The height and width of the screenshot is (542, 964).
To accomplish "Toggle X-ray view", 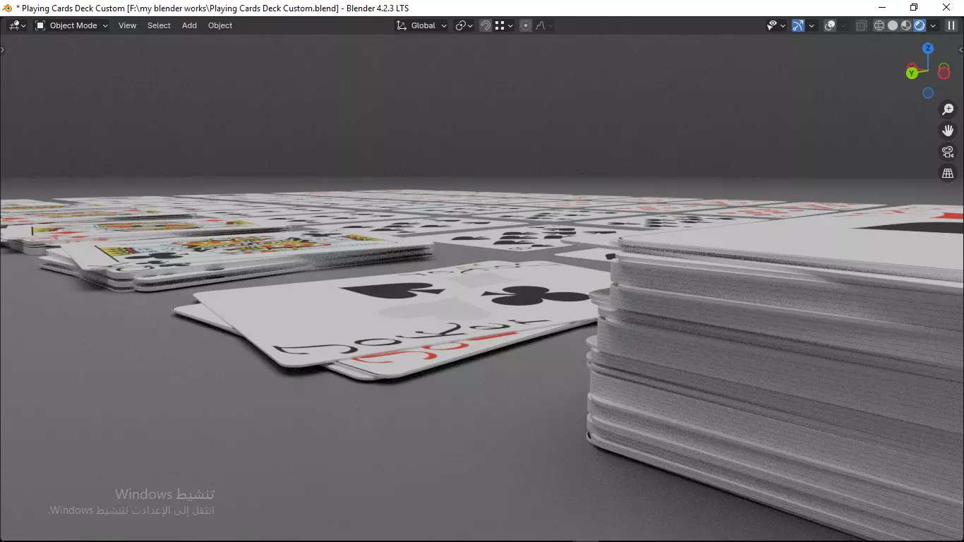I will [x=861, y=25].
